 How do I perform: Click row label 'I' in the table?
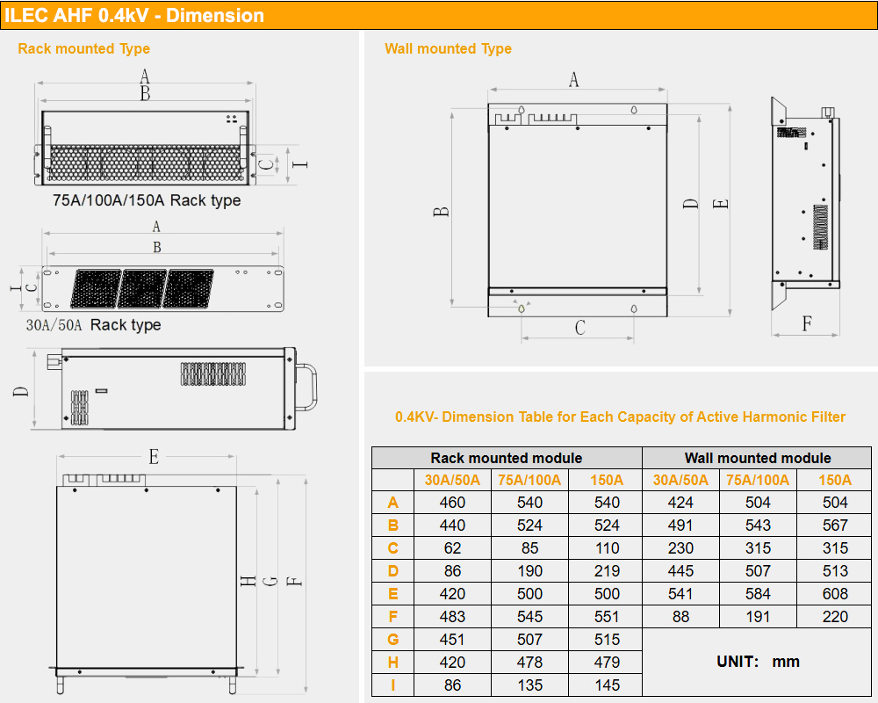(393, 685)
